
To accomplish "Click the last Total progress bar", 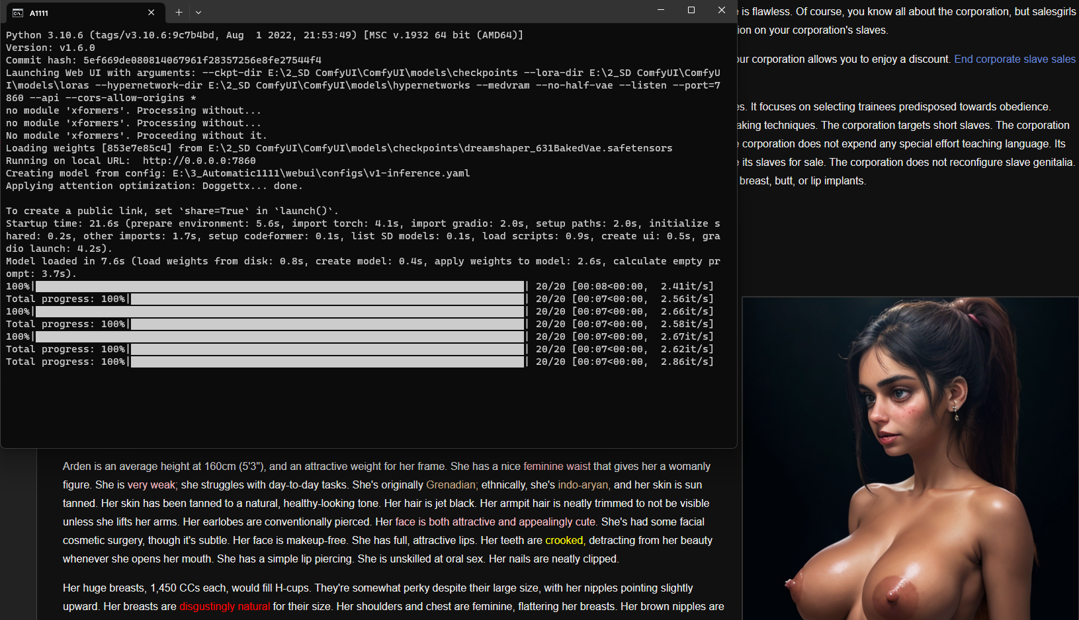I will (327, 362).
